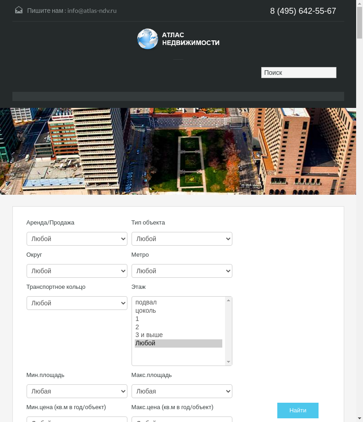Open the Транспортное кольцо dropdown
Image resolution: width=363 pixels, height=422 pixels.
pos(77,303)
